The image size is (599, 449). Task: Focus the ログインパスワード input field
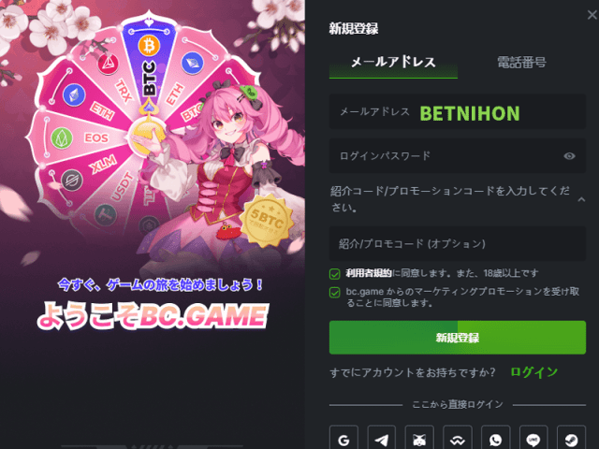pos(458,156)
